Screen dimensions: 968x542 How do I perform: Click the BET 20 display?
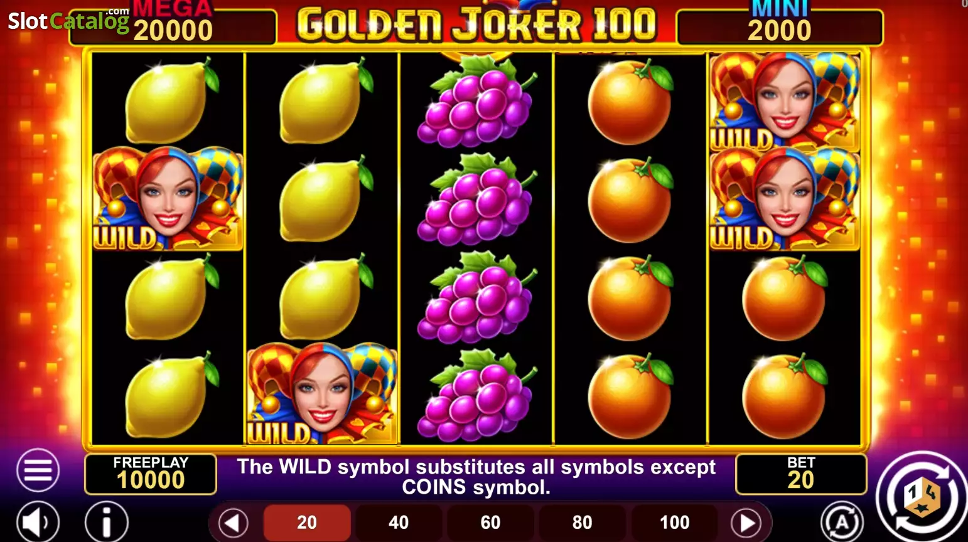pos(801,474)
